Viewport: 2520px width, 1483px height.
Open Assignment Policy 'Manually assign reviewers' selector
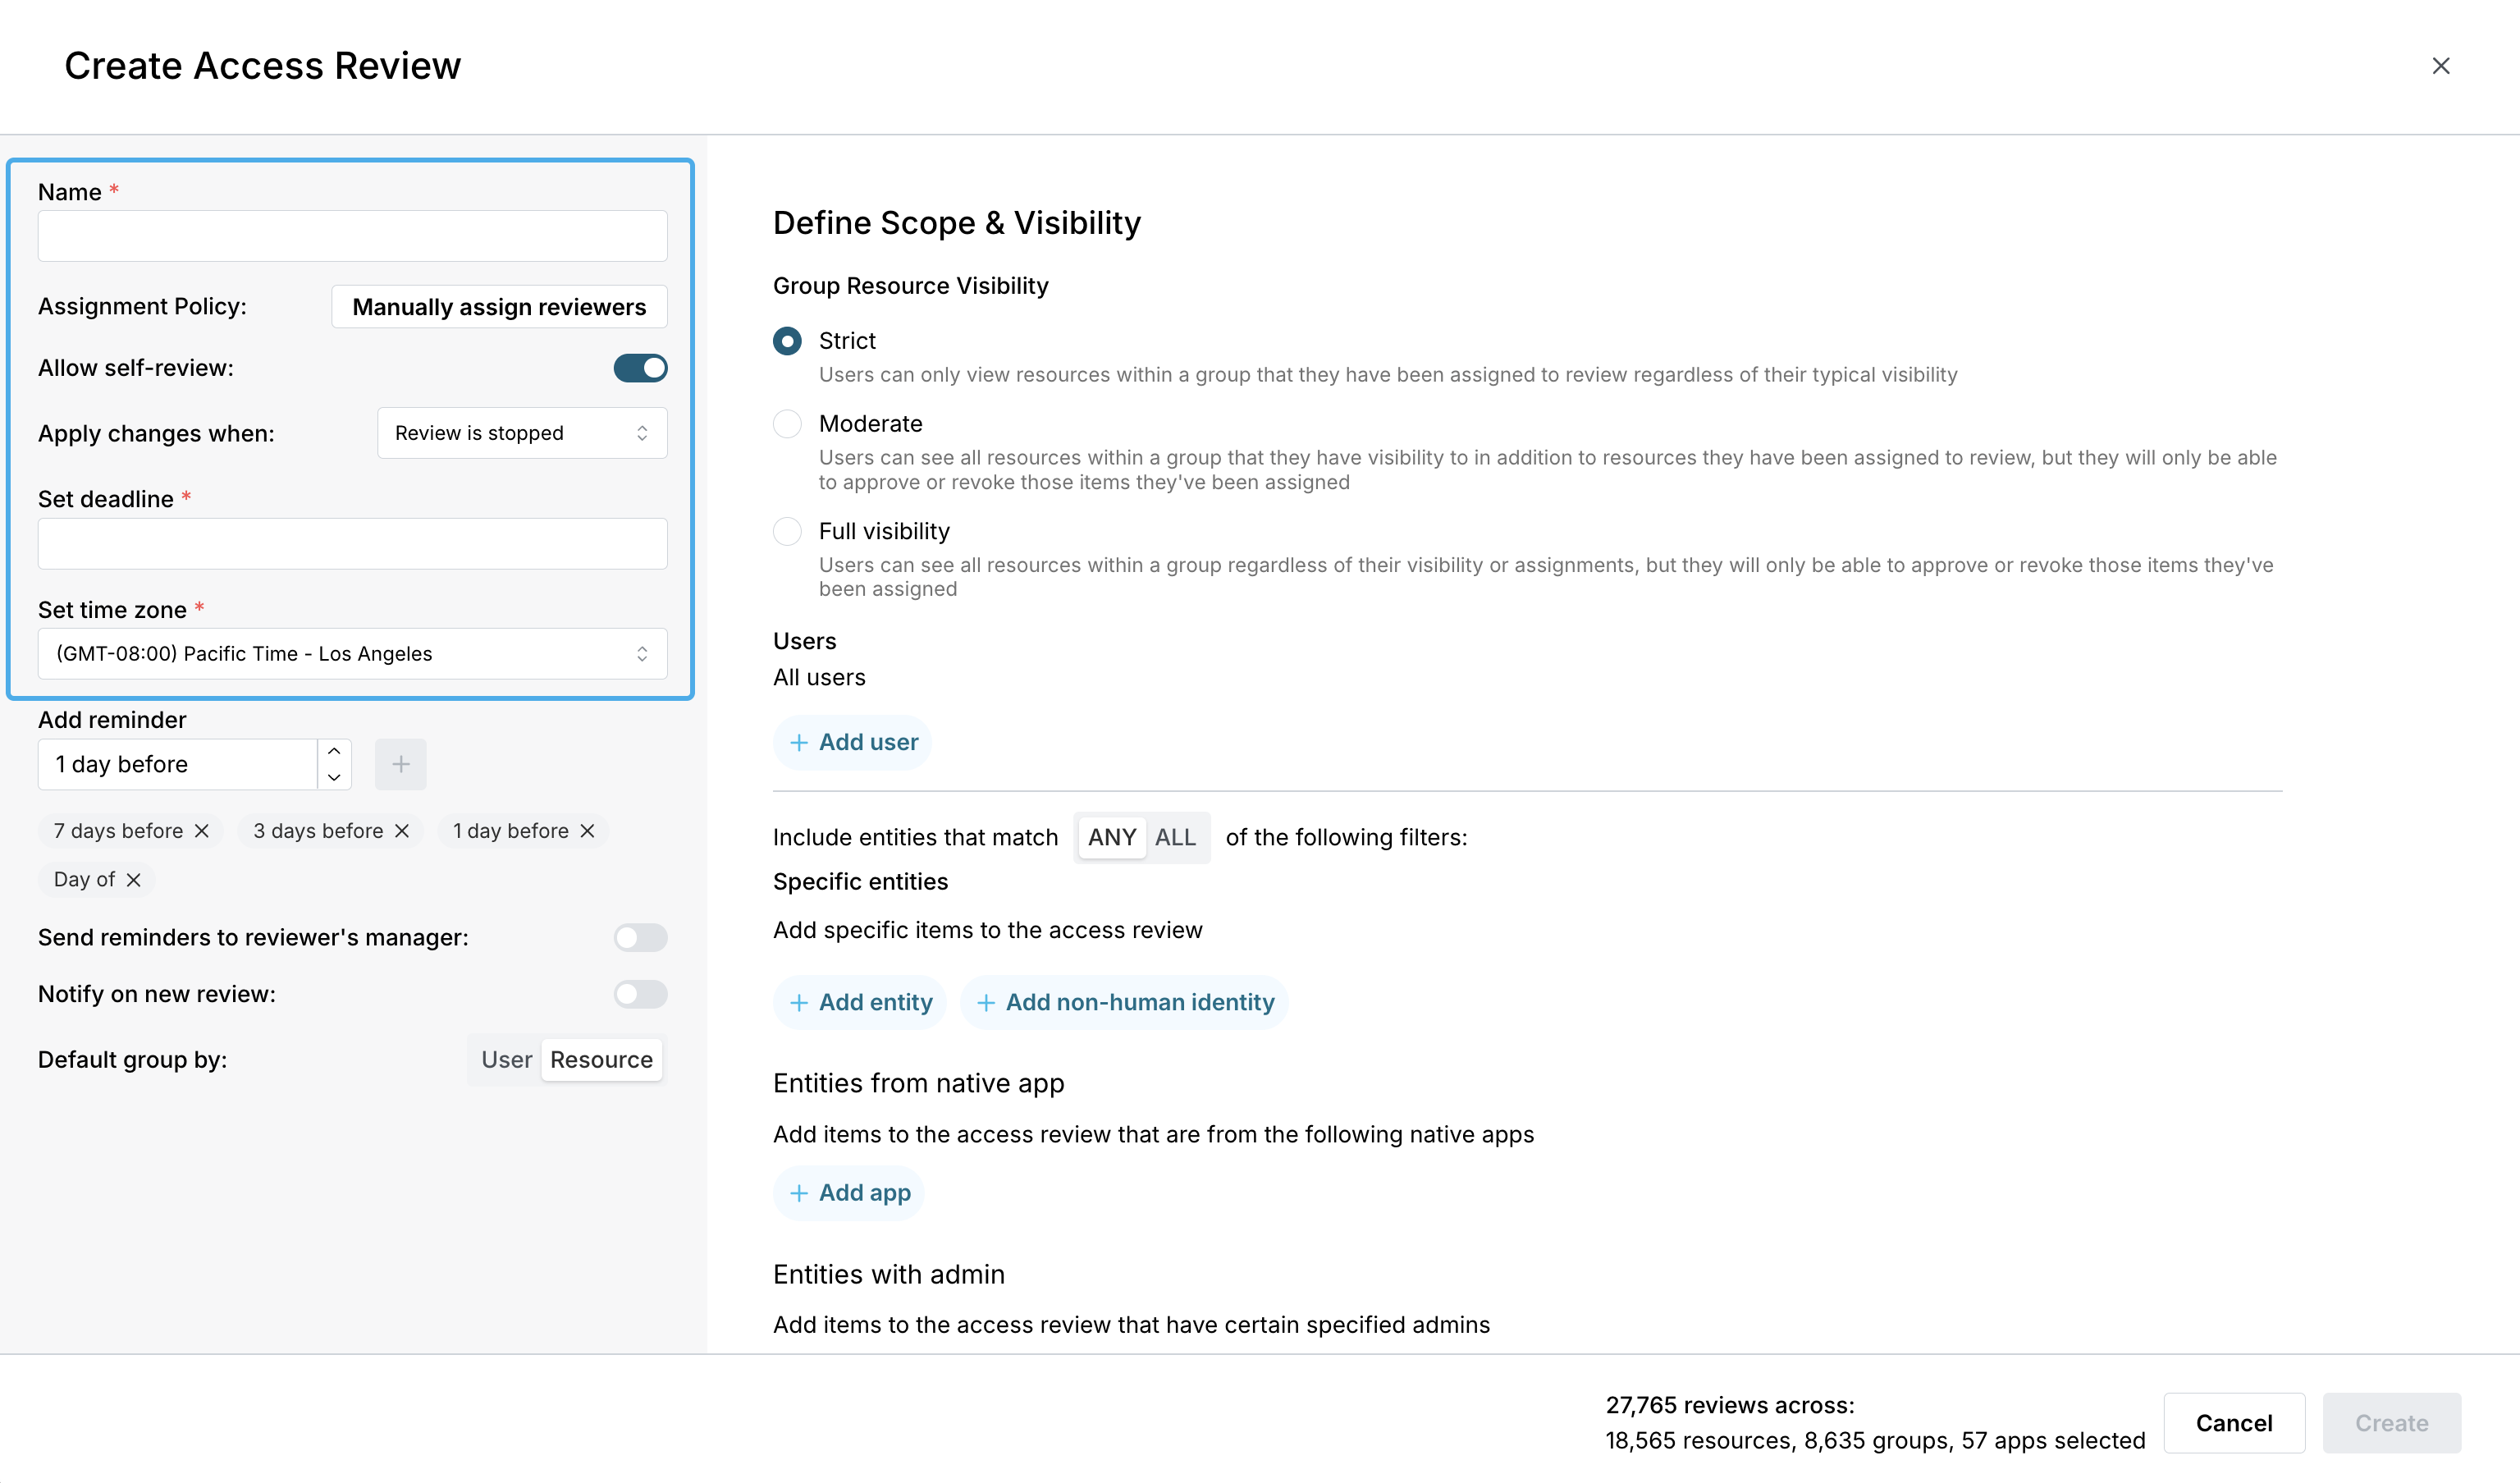499,307
